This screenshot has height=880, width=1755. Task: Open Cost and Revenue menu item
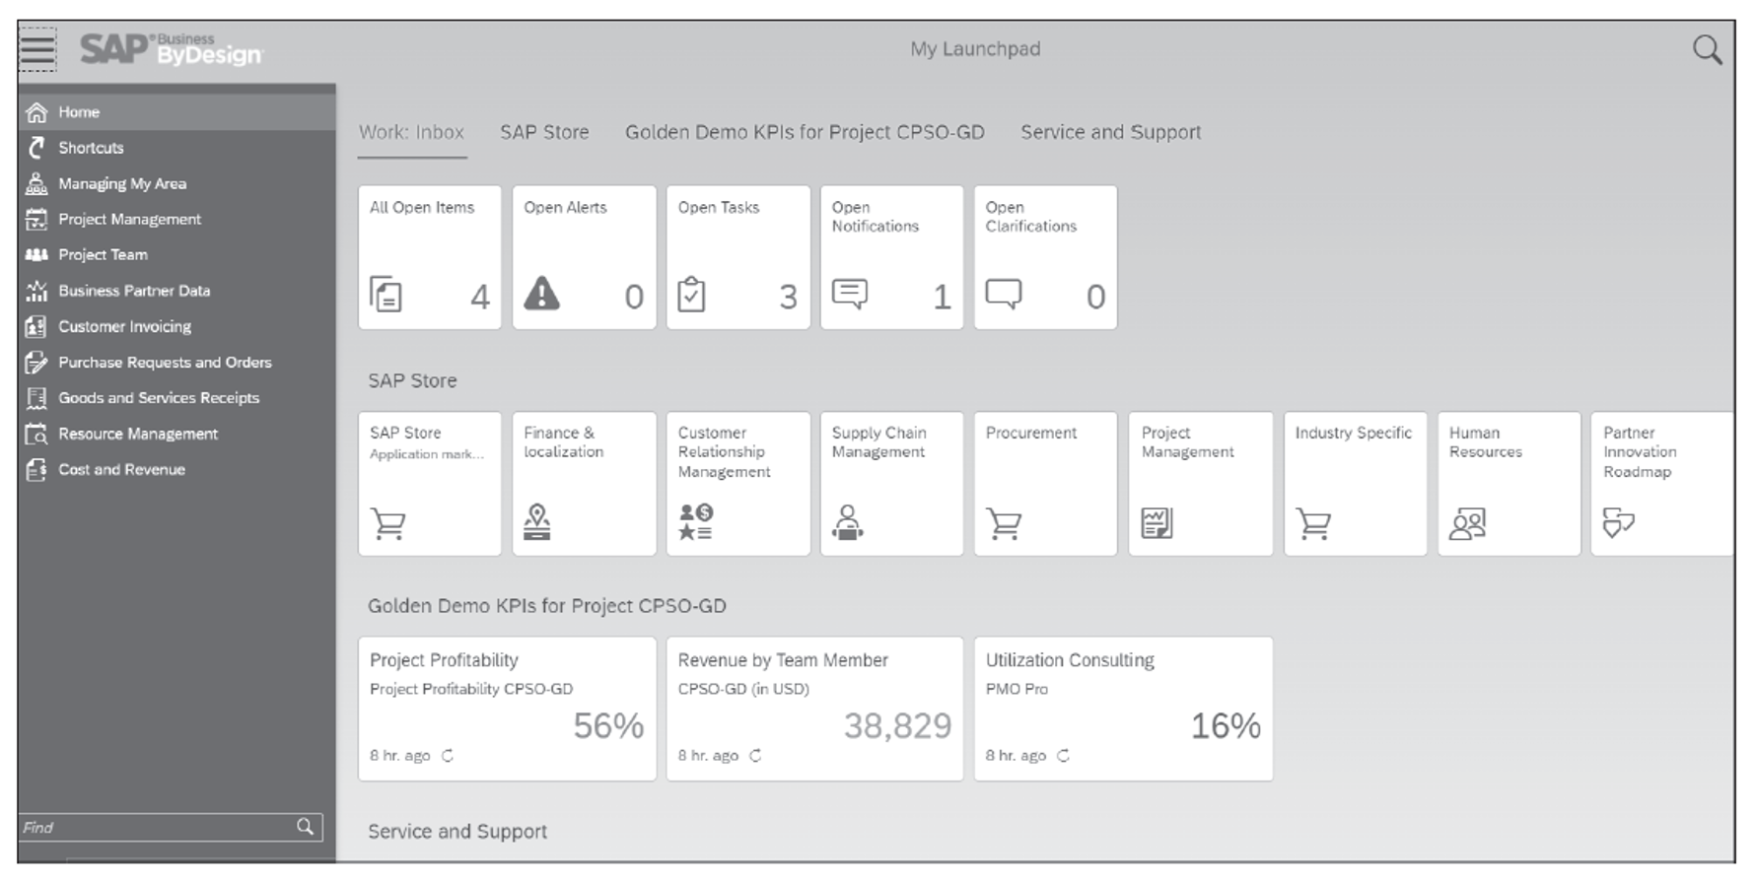(x=177, y=470)
